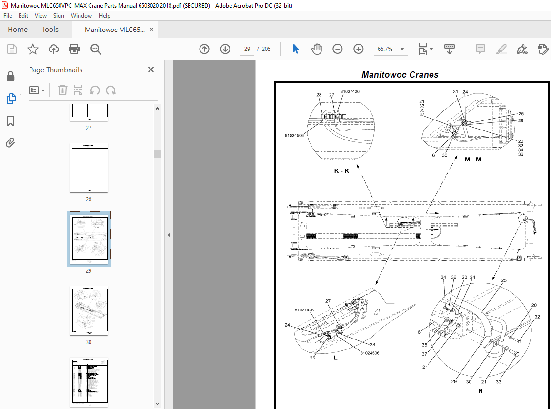Open the Edit menu
This screenshot has height=409, width=551.
23,15
